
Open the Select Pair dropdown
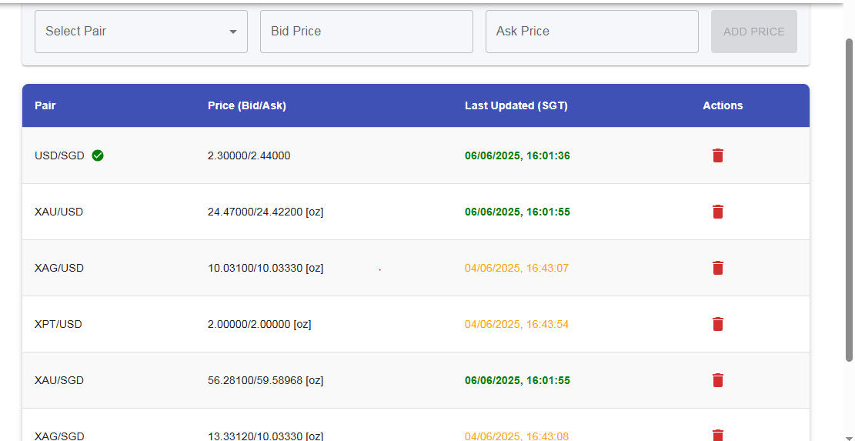pyautogui.click(x=141, y=32)
